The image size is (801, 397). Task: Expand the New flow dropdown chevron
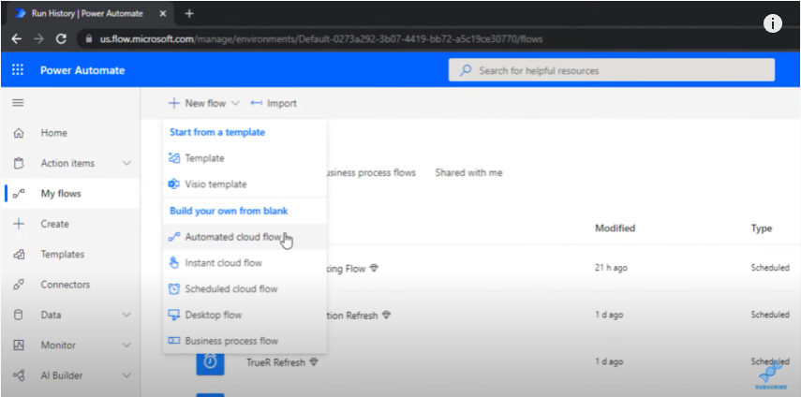pos(235,103)
